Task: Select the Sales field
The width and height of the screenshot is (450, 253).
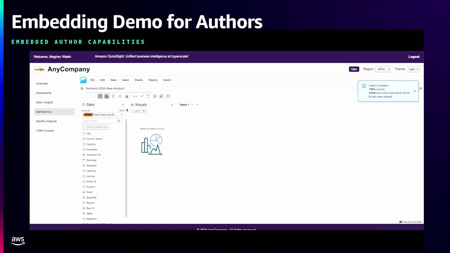Action: (x=89, y=213)
